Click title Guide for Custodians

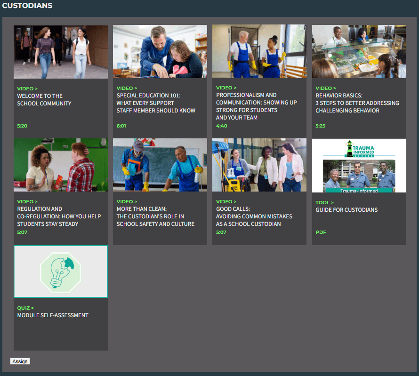[x=346, y=210]
